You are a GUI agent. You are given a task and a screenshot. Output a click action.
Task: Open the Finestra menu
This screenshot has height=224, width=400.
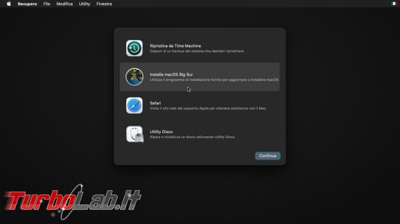click(x=104, y=4)
